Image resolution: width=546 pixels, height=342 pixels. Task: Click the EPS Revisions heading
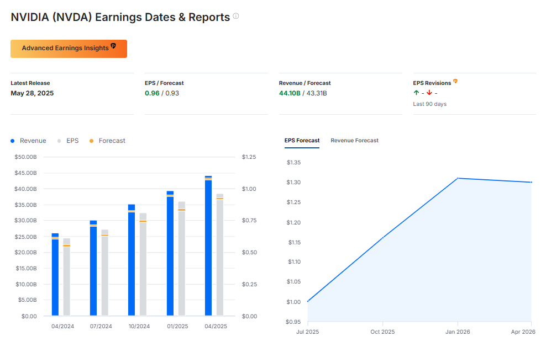point(432,83)
